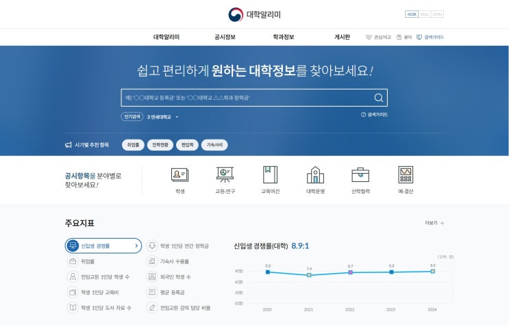The width and height of the screenshot is (509, 325).
Task: Open the 교육여건 book icon
Action: 270,175
